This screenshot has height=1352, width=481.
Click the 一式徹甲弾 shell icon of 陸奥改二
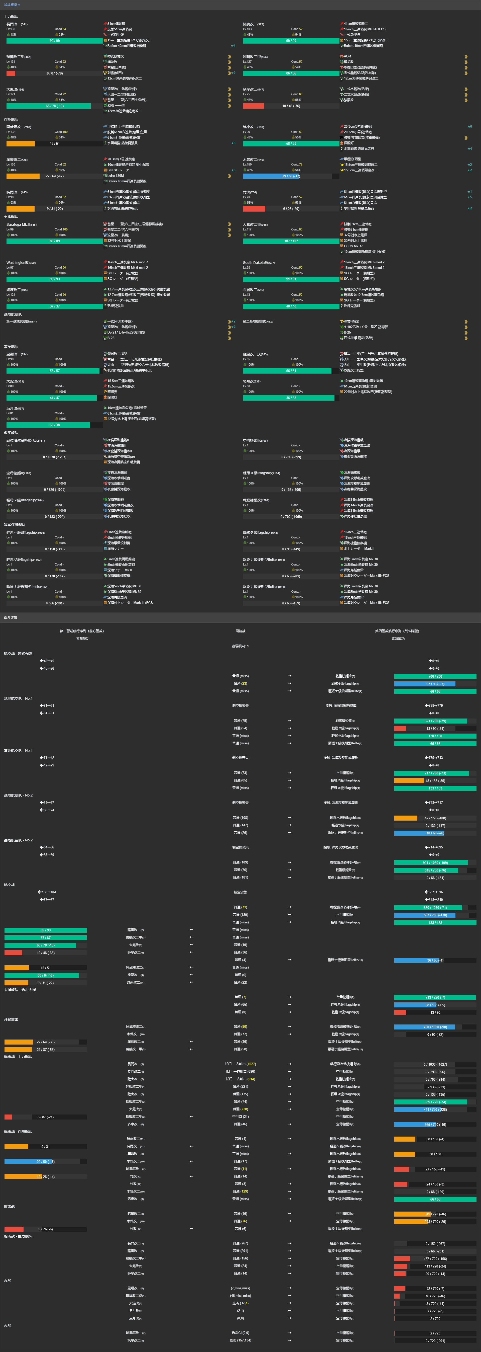coord(342,35)
